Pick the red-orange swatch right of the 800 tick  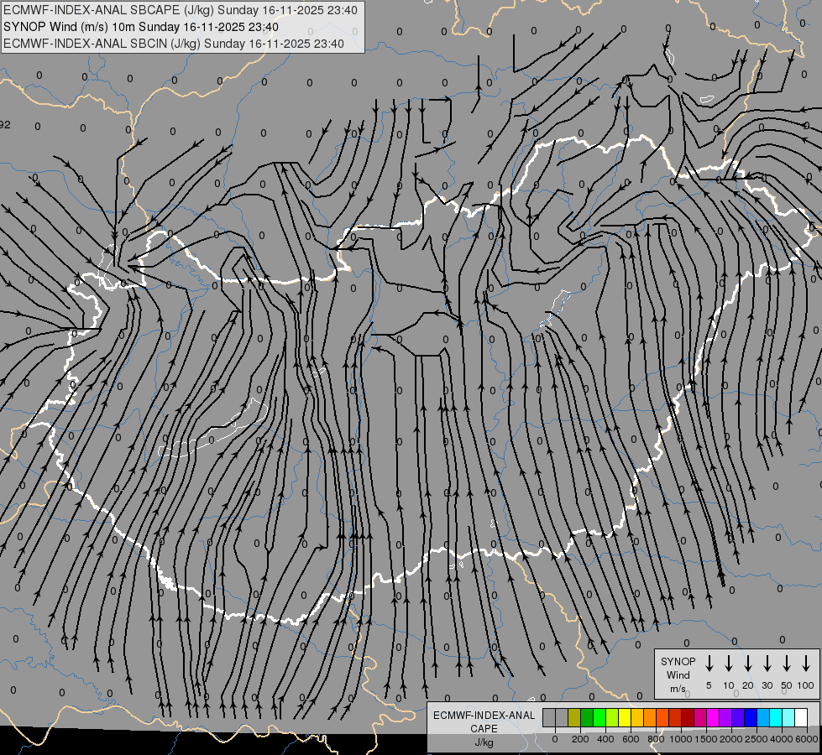point(662,717)
